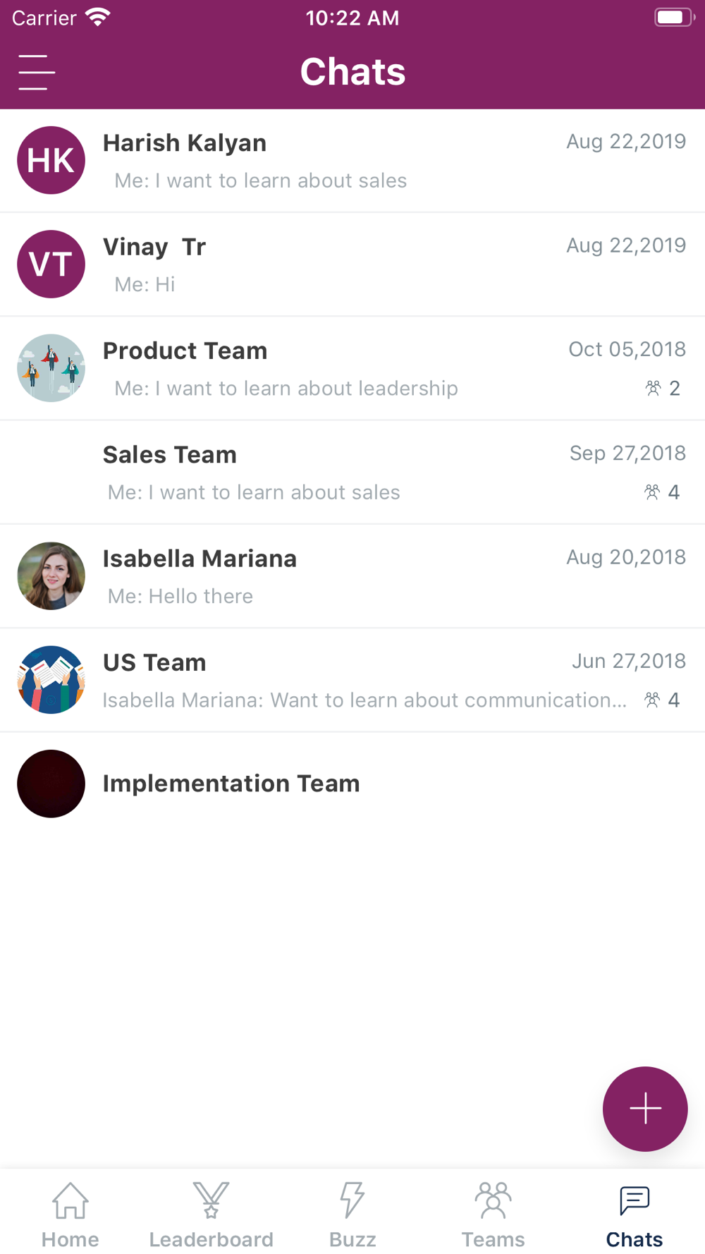Tap the HK initials avatar

(x=51, y=160)
